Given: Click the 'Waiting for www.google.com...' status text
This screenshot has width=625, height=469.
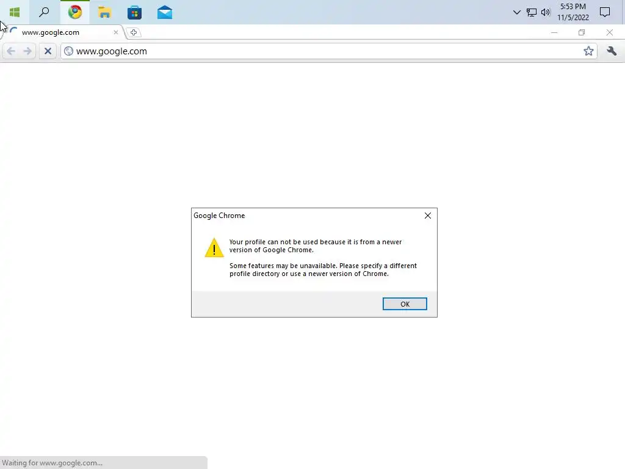Looking at the screenshot, I should tap(52, 463).
